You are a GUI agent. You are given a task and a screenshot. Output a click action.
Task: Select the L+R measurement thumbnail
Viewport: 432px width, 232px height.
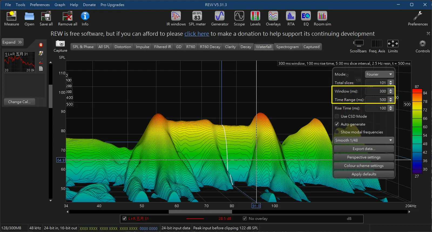(x=19, y=62)
